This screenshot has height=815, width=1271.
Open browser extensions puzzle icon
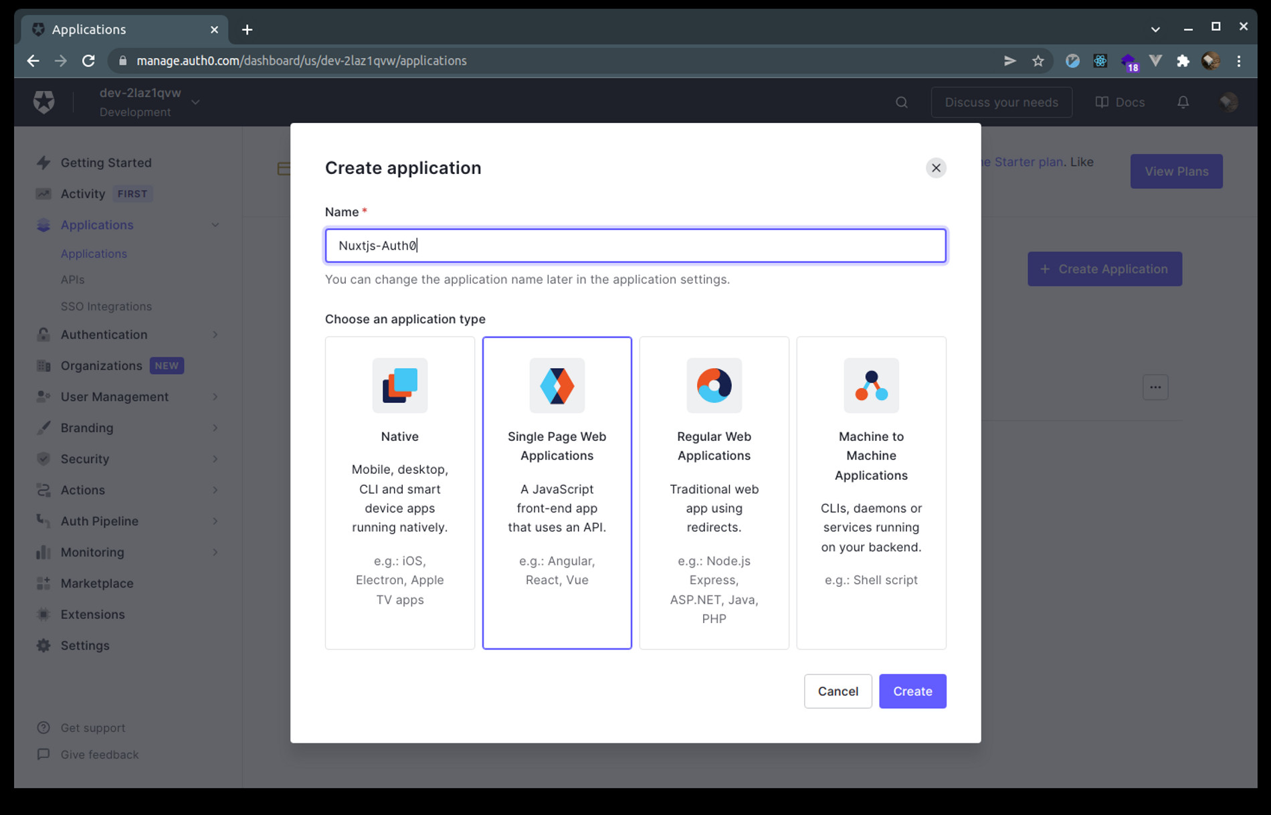tap(1183, 61)
